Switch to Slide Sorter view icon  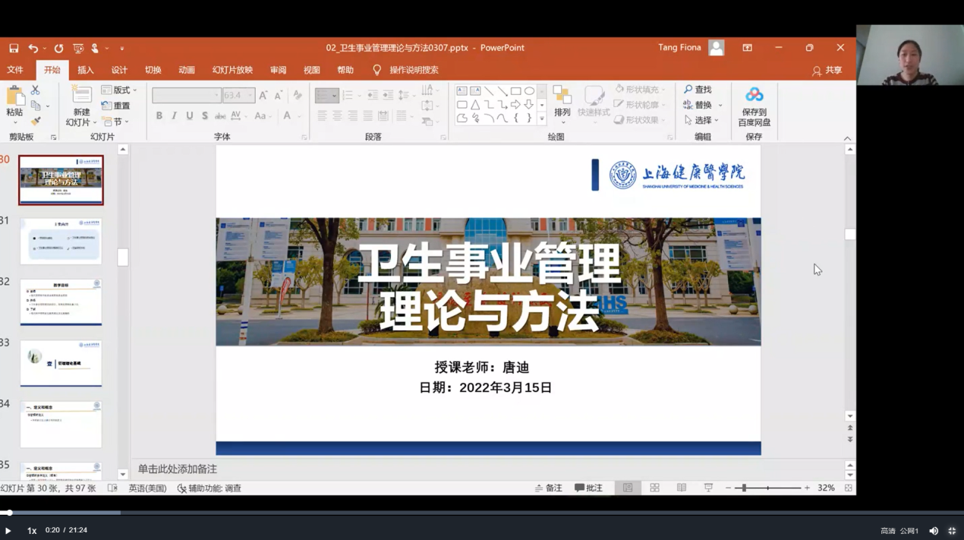pyautogui.click(x=654, y=488)
